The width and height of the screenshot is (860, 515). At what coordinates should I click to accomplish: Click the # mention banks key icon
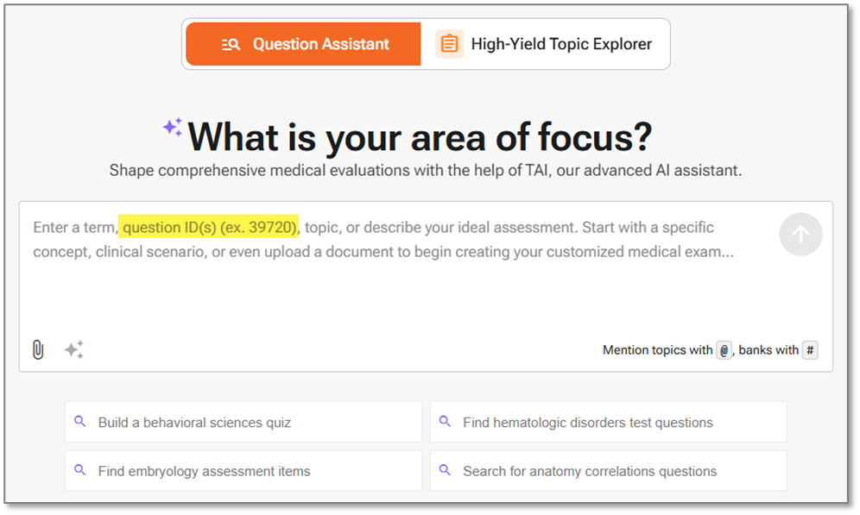pyautogui.click(x=810, y=350)
